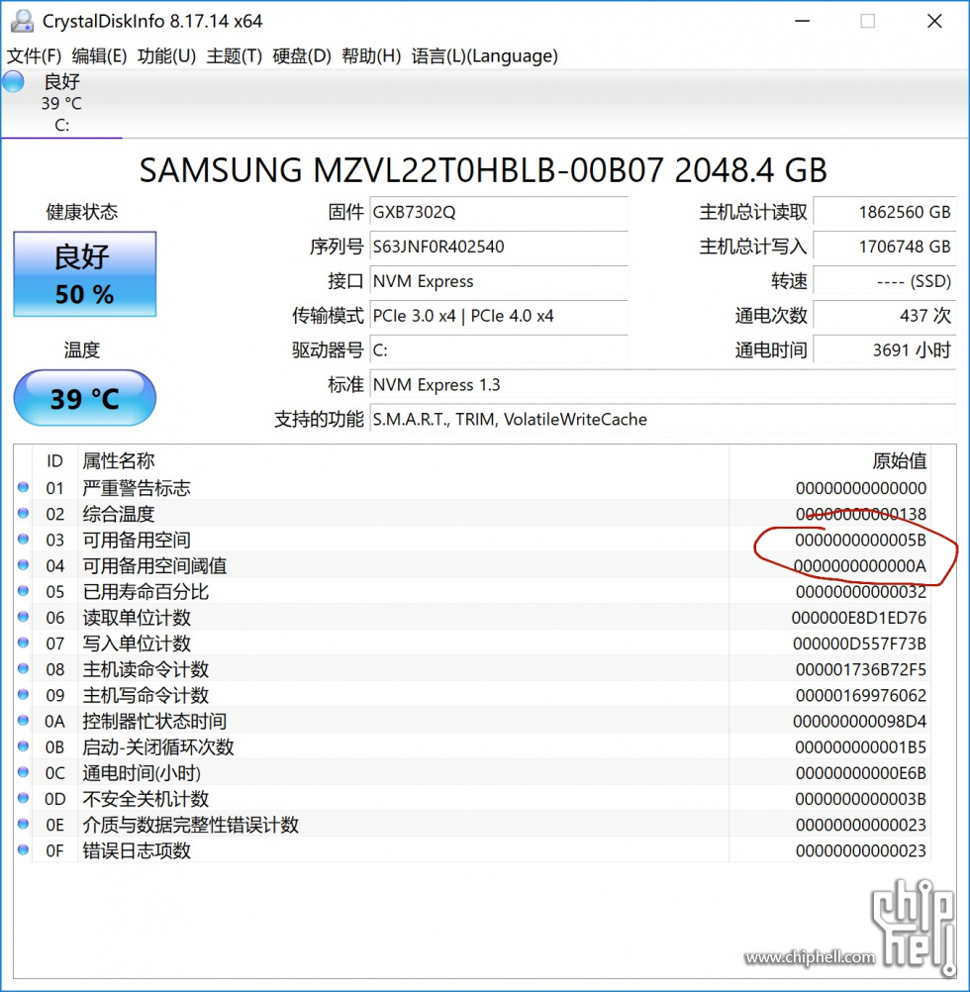Open the 硬盘(D) menu

pyautogui.click(x=302, y=56)
